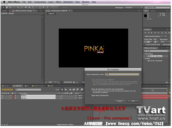Select the Selection arrow tool
This screenshot has height=128, width=172.
coord(3,7)
